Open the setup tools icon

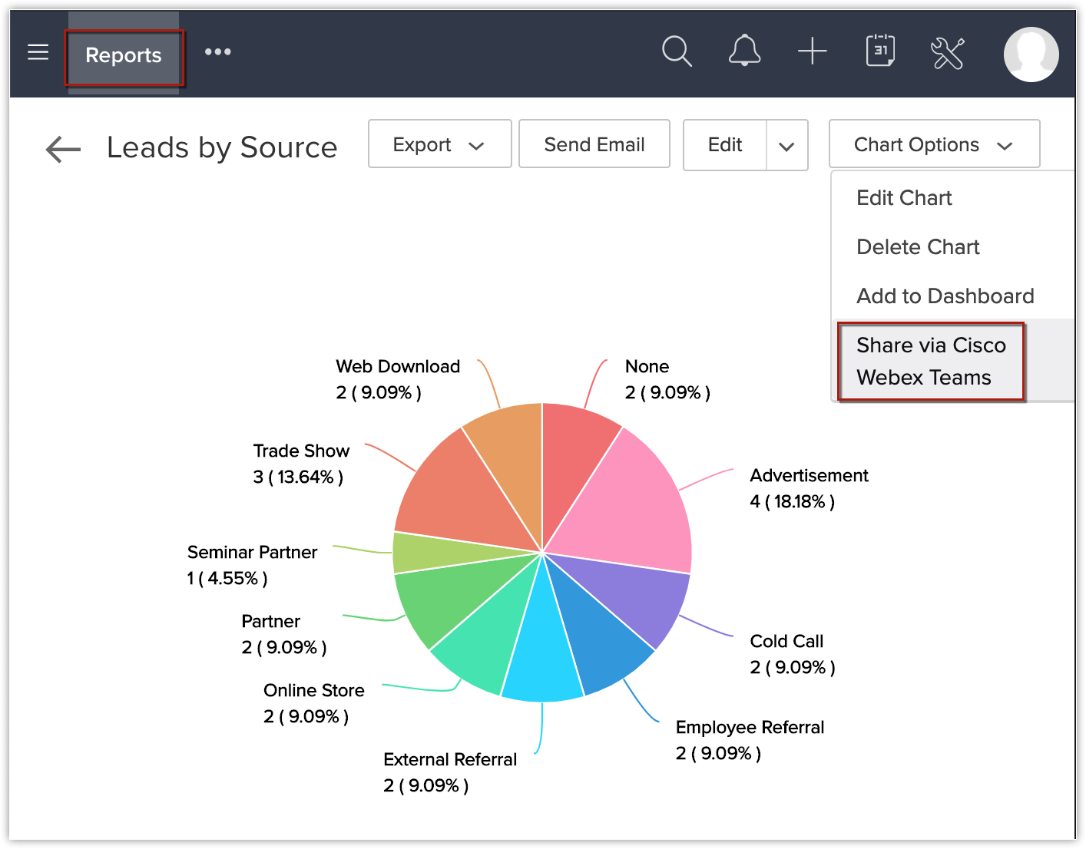tap(947, 53)
